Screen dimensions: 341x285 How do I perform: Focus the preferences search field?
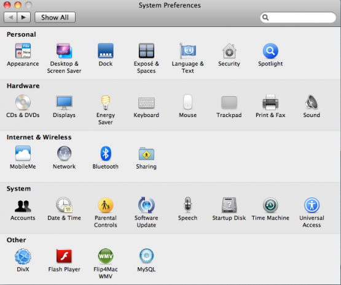(298, 17)
